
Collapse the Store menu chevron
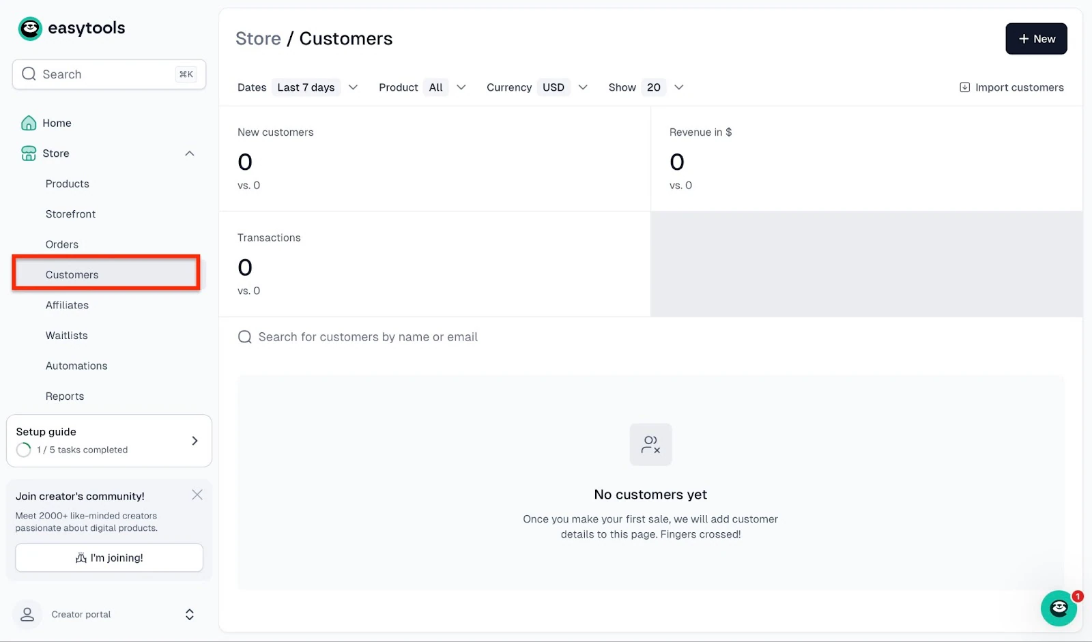pos(190,154)
